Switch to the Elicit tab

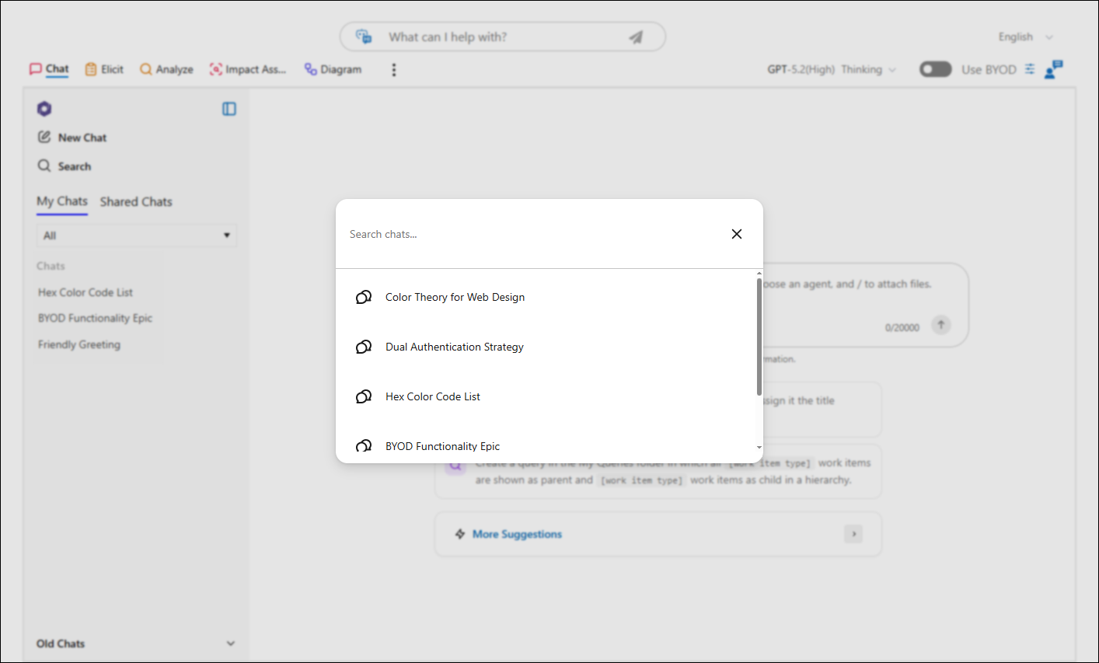coord(104,69)
